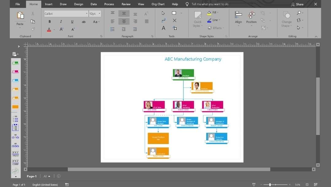Expand the Line color dropdown
331x187 pixels.
click(x=219, y=20)
